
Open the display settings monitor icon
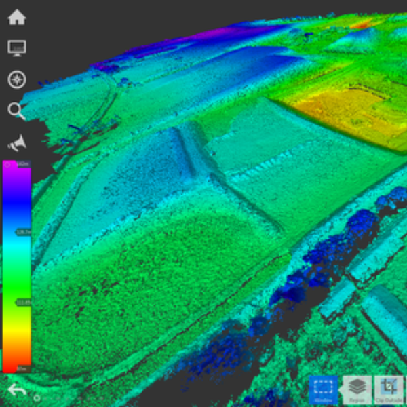16,47
